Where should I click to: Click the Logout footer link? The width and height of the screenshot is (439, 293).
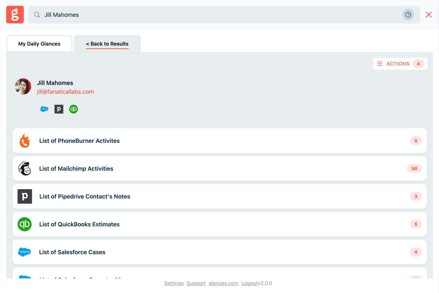(249, 283)
